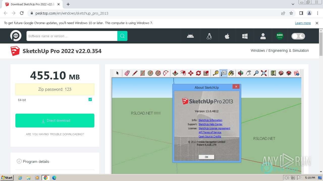Open the Android software category icon

click(x=190, y=36)
